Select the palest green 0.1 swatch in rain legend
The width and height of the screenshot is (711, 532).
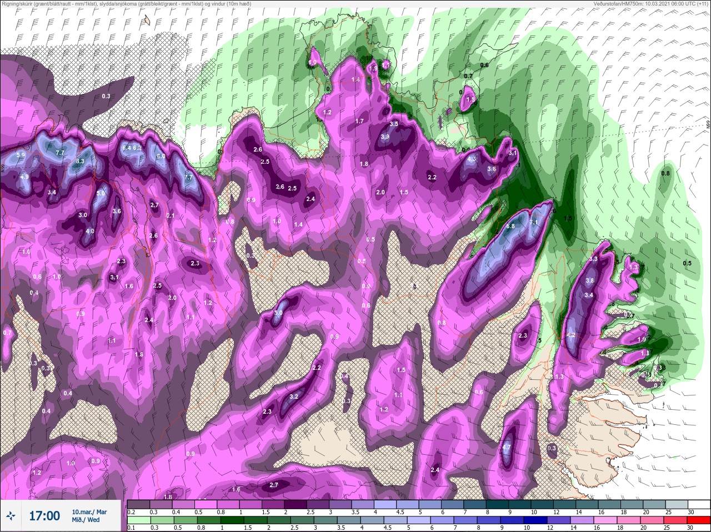(x=139, y=520)
